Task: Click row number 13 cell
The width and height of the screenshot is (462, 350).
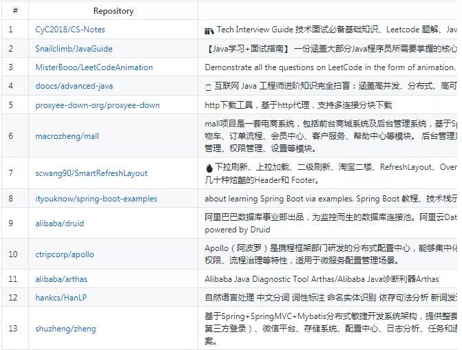Action: 14,329
